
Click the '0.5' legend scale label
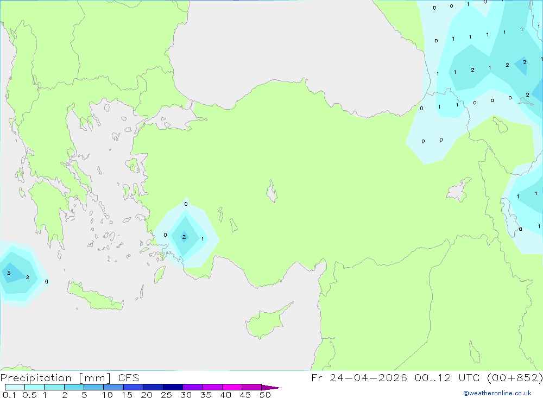pyautogui.click(x=29, y=395)
